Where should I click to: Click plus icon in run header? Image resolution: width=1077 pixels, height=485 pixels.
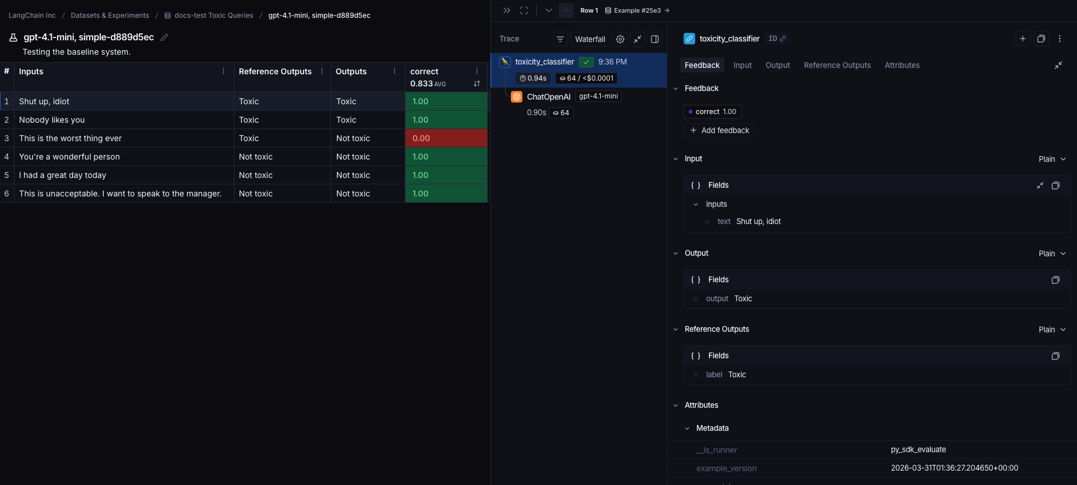(1023, 39)
